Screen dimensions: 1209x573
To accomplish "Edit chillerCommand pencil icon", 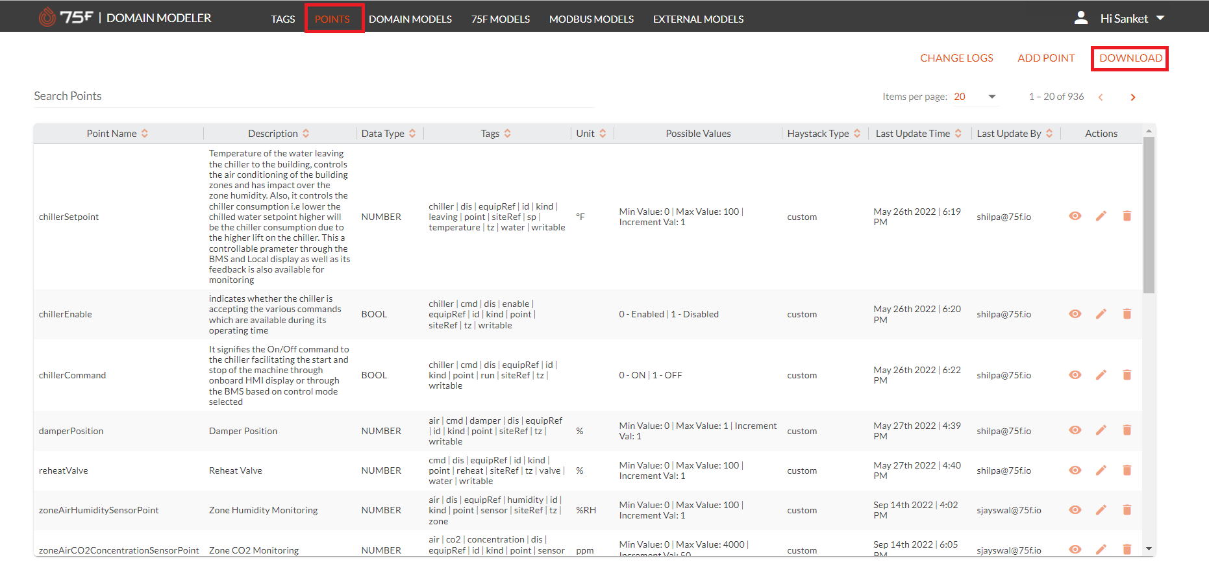I will (1101, 375).
